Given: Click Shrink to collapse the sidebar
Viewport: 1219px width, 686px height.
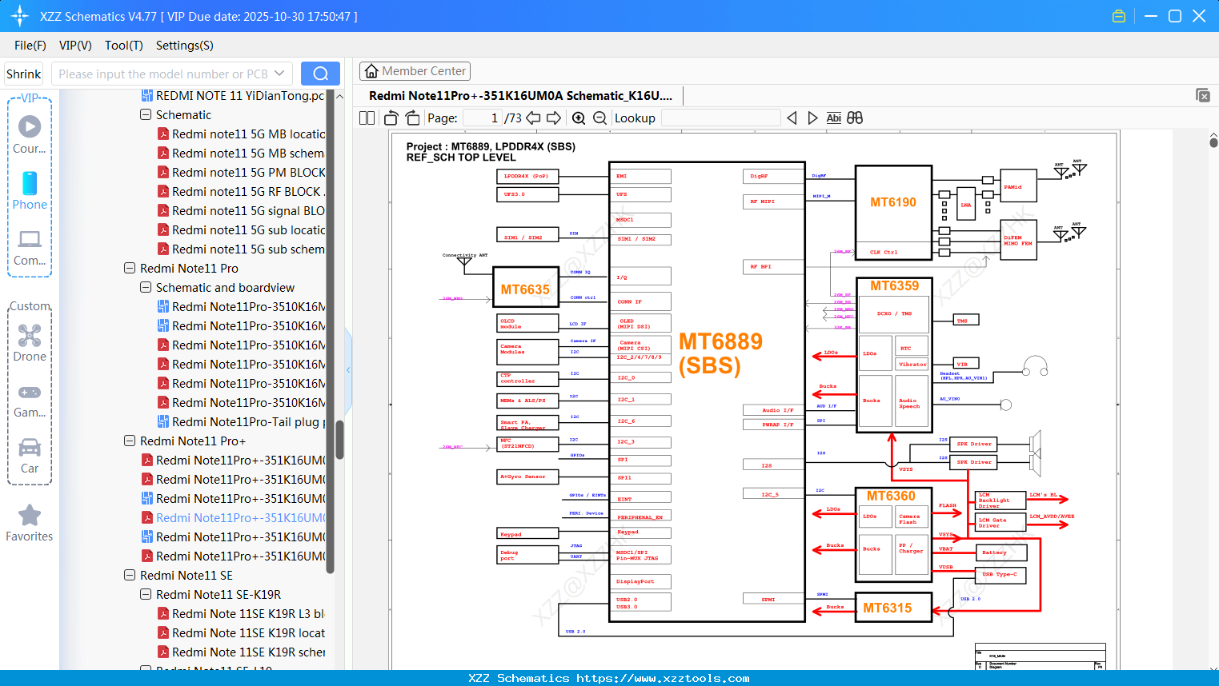Looking at the screenshot, I should (23, 73).
